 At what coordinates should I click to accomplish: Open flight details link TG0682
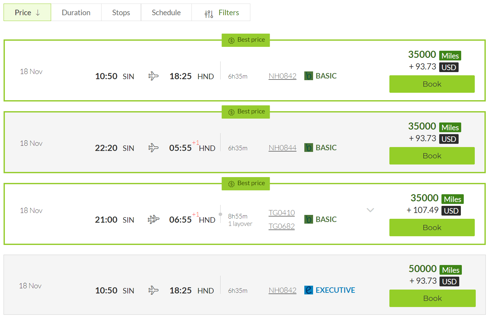point(281,226)
